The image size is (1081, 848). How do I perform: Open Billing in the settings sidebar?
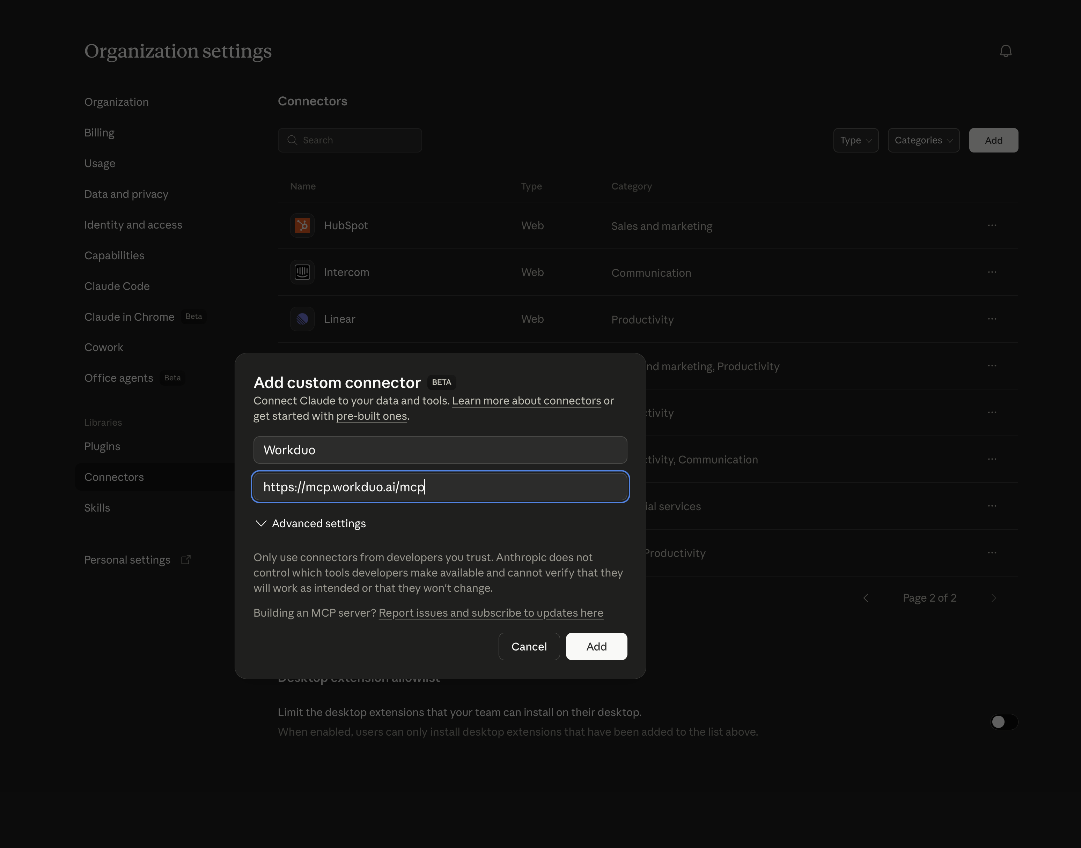pyautogui.click(x=100, y=133)
